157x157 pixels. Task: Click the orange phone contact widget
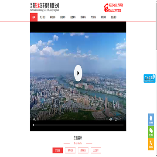[151, 144]
